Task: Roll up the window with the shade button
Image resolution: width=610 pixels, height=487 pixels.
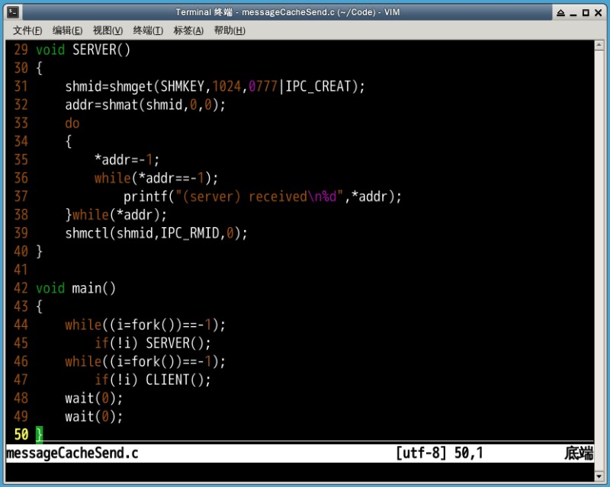Action: (x=560, y=12)
